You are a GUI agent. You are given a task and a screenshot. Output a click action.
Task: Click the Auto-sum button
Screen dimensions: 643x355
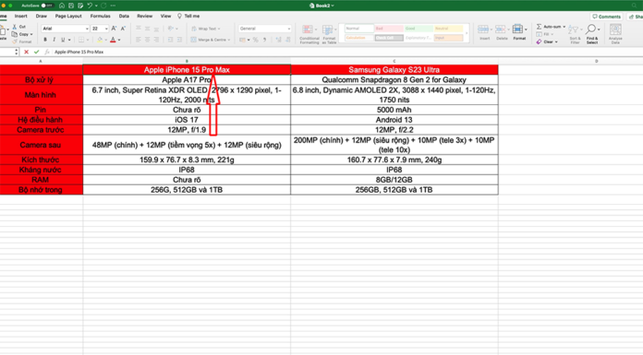pos(552,27)
